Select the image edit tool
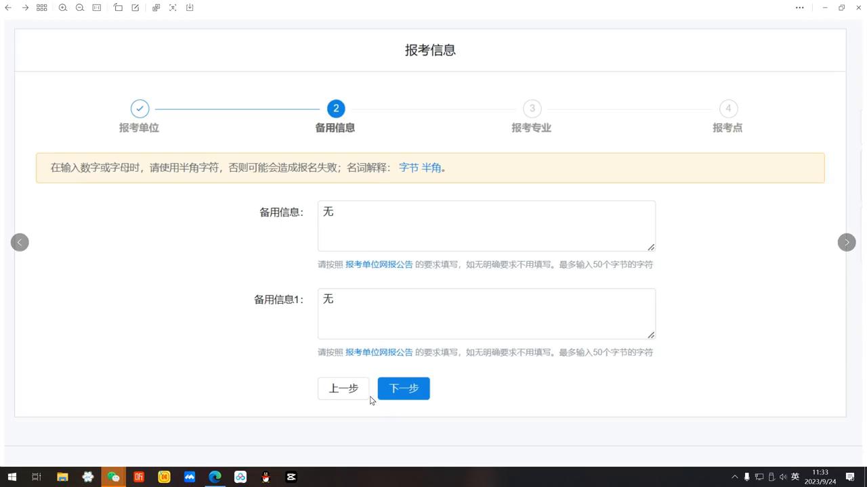 click(x=135, y=7)
